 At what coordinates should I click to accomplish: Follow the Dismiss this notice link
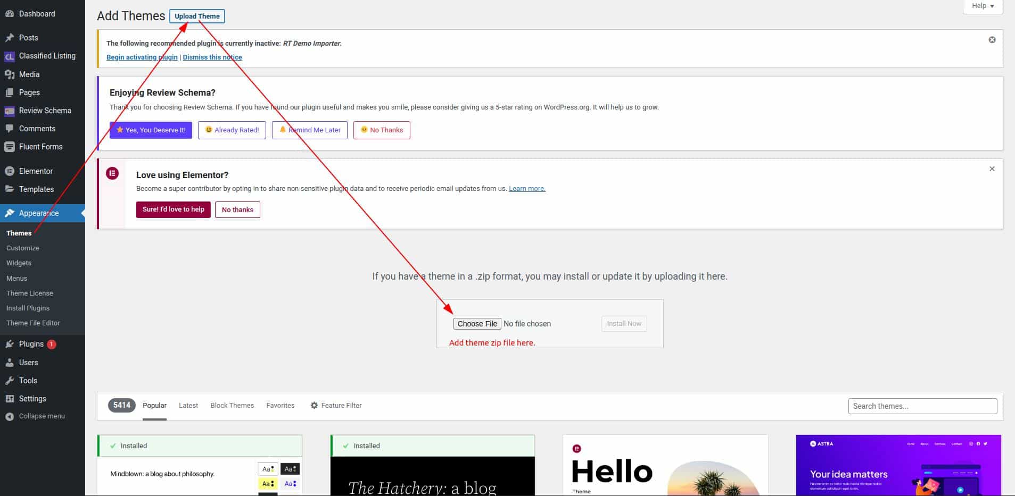tap(212, 57)
